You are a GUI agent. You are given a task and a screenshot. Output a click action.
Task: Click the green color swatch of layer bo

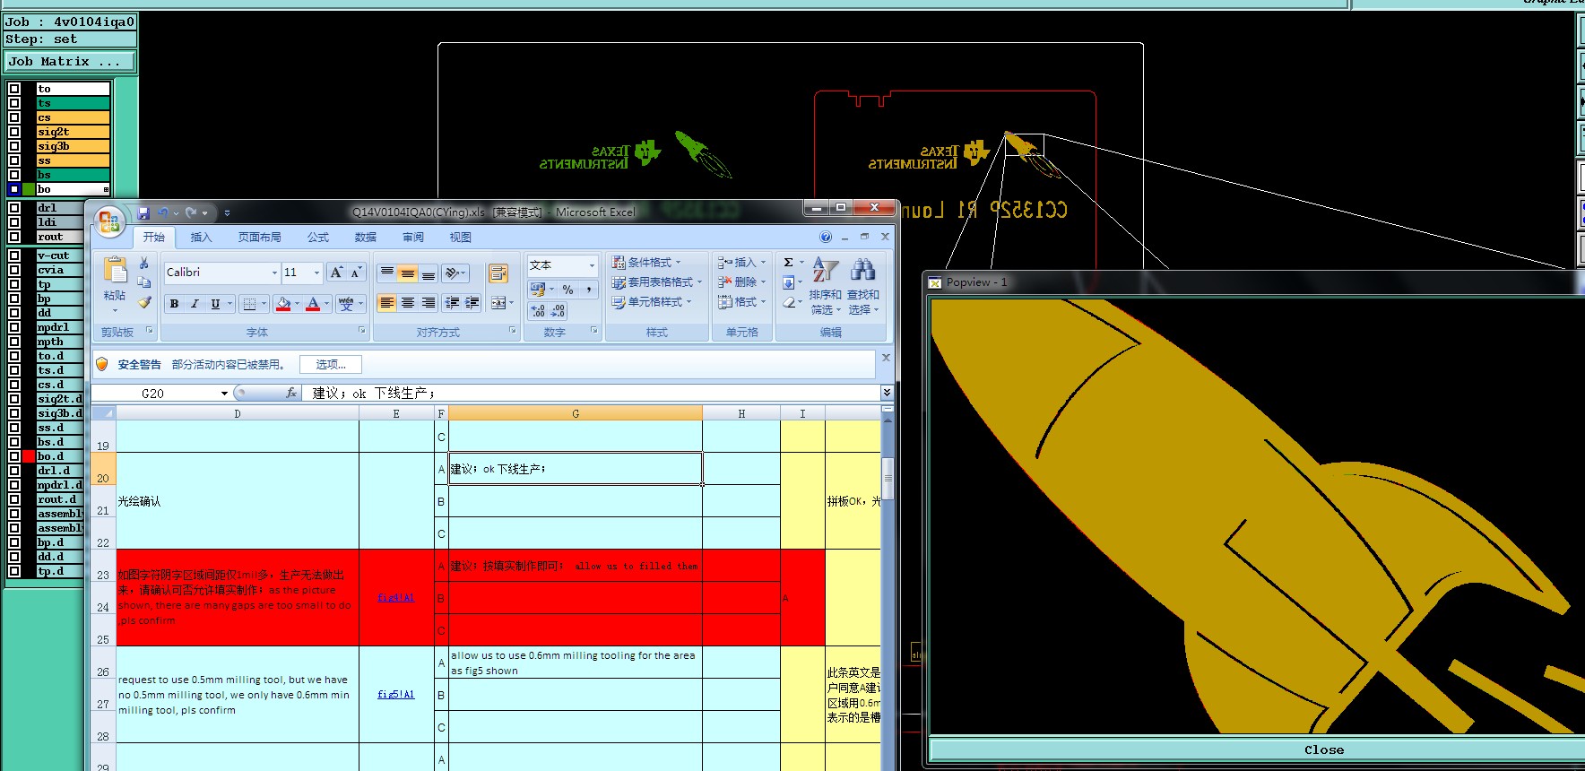(29, 189)
